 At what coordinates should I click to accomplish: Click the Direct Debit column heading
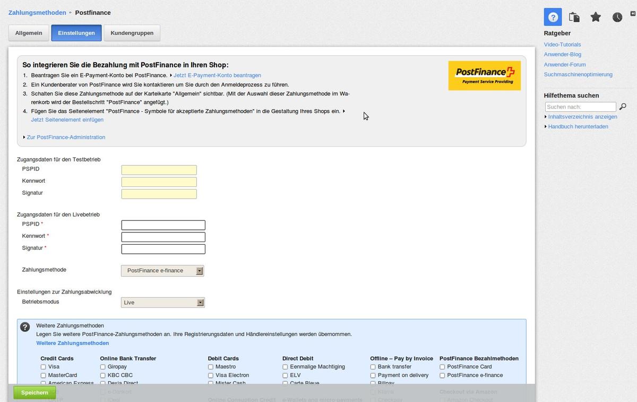coord(298,359)
